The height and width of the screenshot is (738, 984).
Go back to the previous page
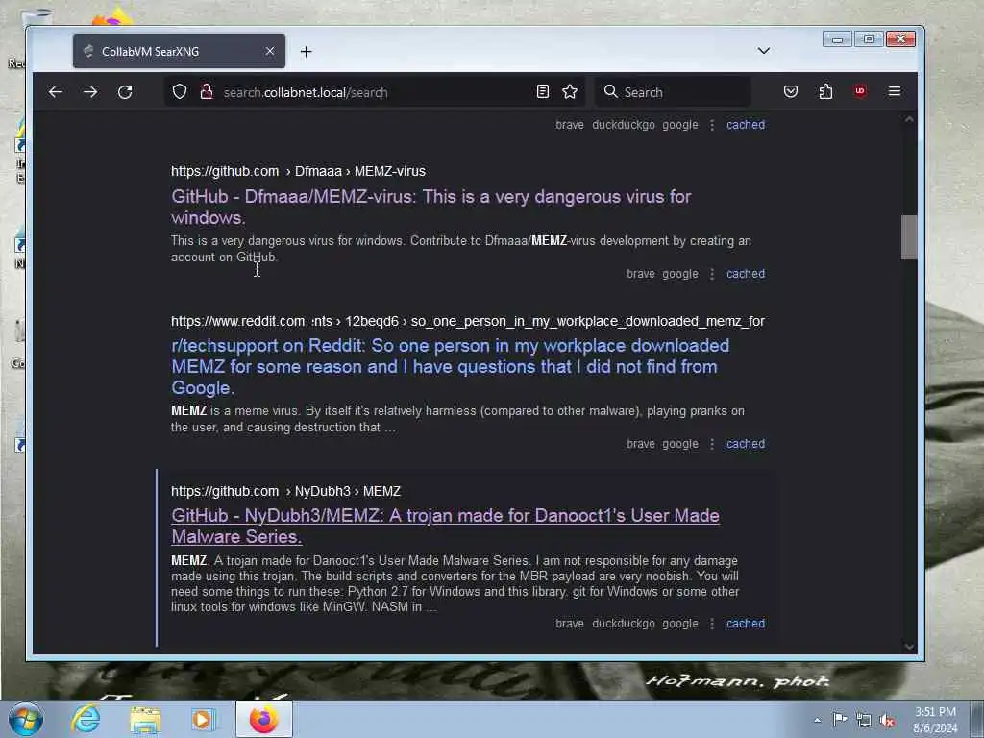pos(55,92)
